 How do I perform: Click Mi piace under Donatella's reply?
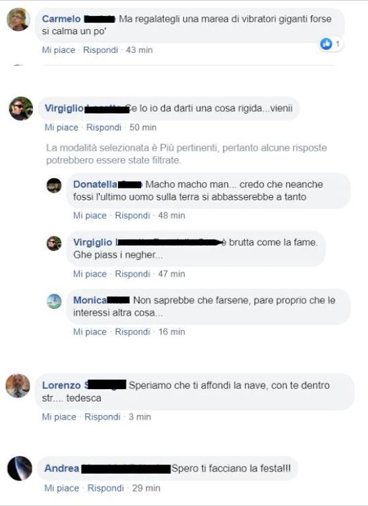[90, 216]
